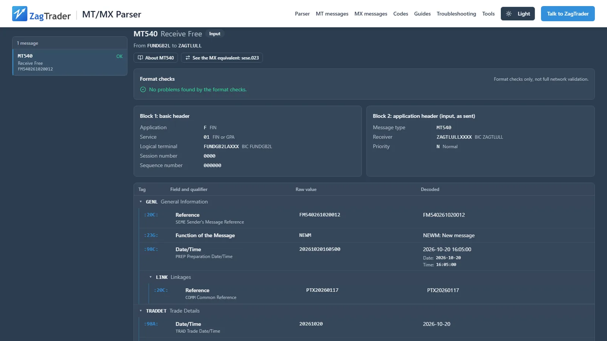Click raw value NEWM
Image resolution: width=607 pixels, height=341 pixels.
tap(305, 235)
